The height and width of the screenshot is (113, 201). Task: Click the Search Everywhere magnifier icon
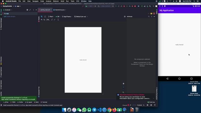point(154,6)
